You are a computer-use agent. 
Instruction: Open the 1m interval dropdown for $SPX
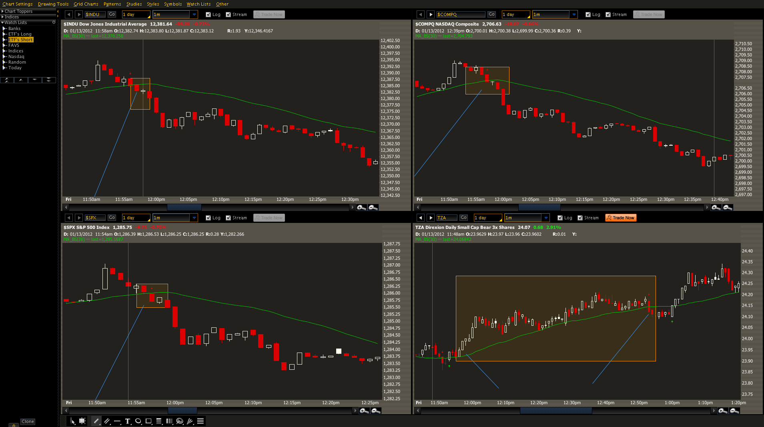coord(194,218)
